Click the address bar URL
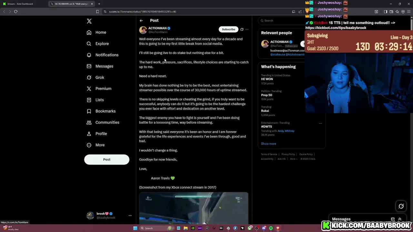The width and height of the screenshot is (413, 232). [x=143, y=12]
